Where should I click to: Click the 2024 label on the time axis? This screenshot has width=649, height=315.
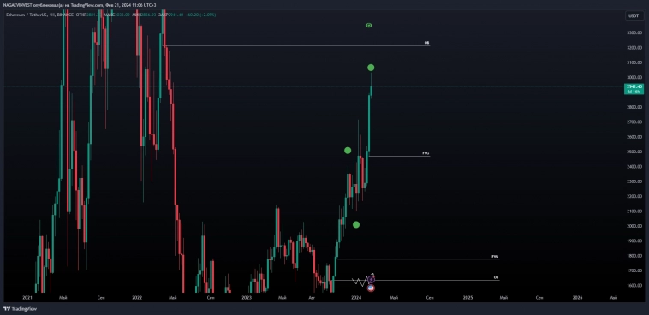tap(356, 298)
